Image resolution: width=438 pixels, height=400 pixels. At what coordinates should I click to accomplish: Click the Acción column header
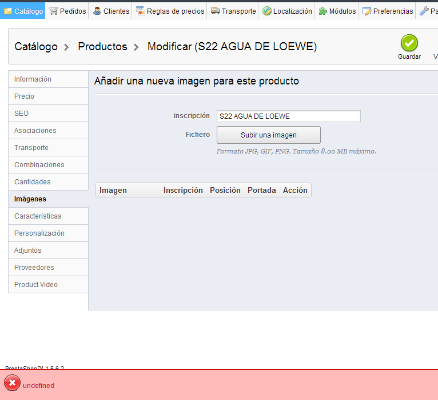[295, 190]
